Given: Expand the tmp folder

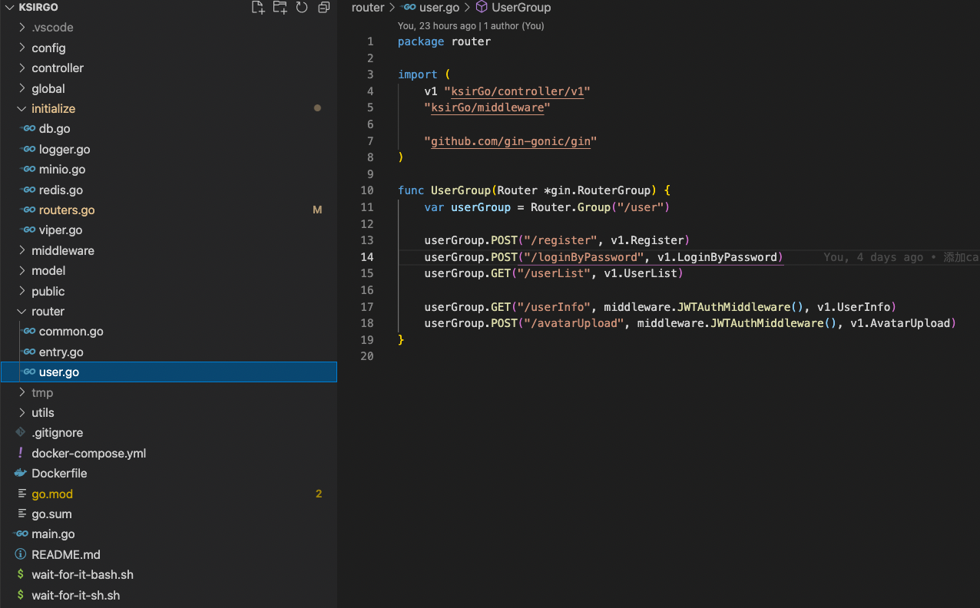Looking at the screenshot, I should (x=22, y=392).
